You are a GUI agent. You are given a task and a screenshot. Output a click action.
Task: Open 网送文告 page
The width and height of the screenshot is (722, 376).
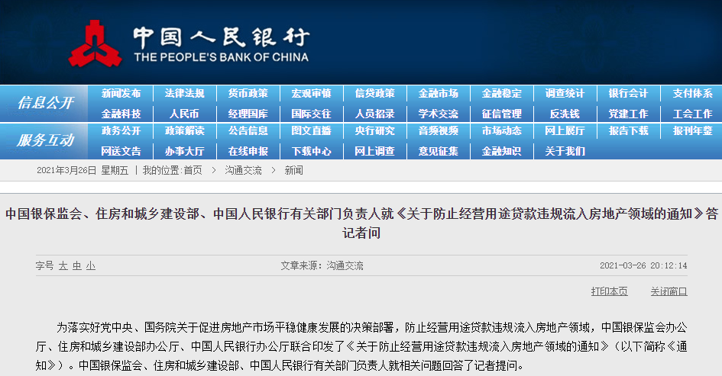coord(121,151)
